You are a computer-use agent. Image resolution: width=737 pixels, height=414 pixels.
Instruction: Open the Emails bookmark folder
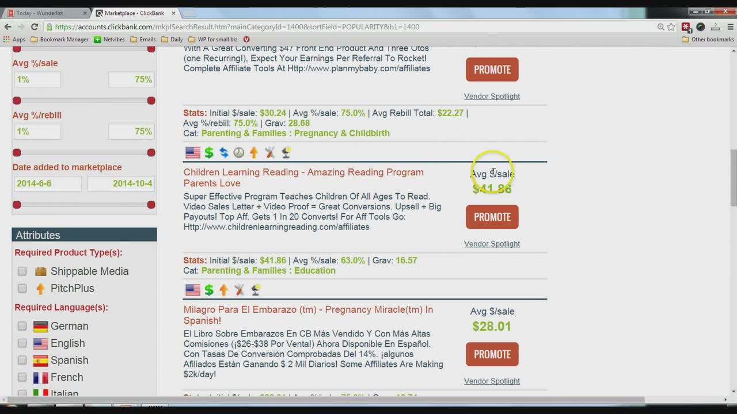click(x=143, y=39)
